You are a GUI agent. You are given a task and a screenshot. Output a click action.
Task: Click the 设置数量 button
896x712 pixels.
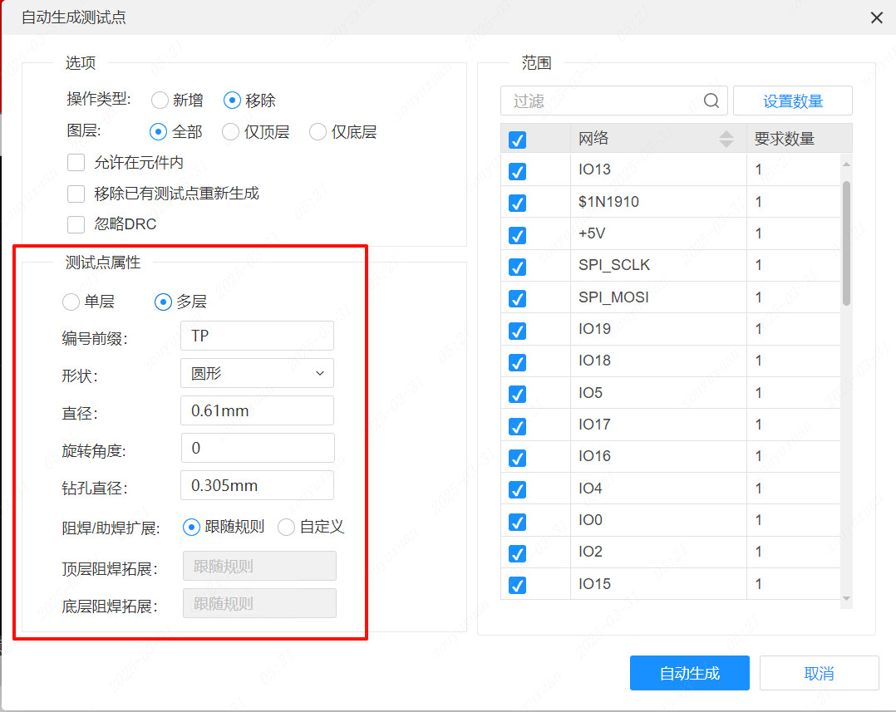[791, 100]
